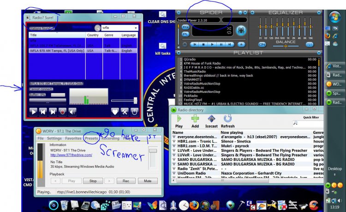The width and height of the screenshot is (346, 212).
Task: Sort stations by Country column header
Action: click(x=94, y=35)
